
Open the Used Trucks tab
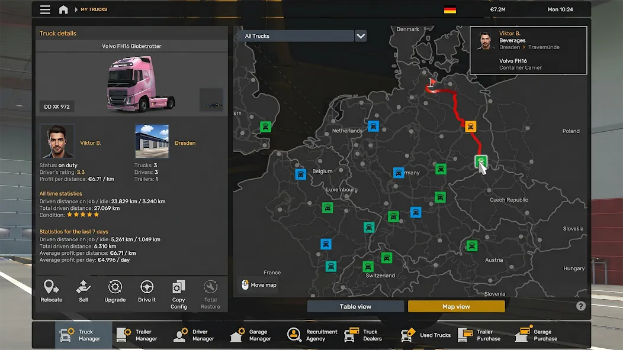pyautogui.click(x=426, y=335)
